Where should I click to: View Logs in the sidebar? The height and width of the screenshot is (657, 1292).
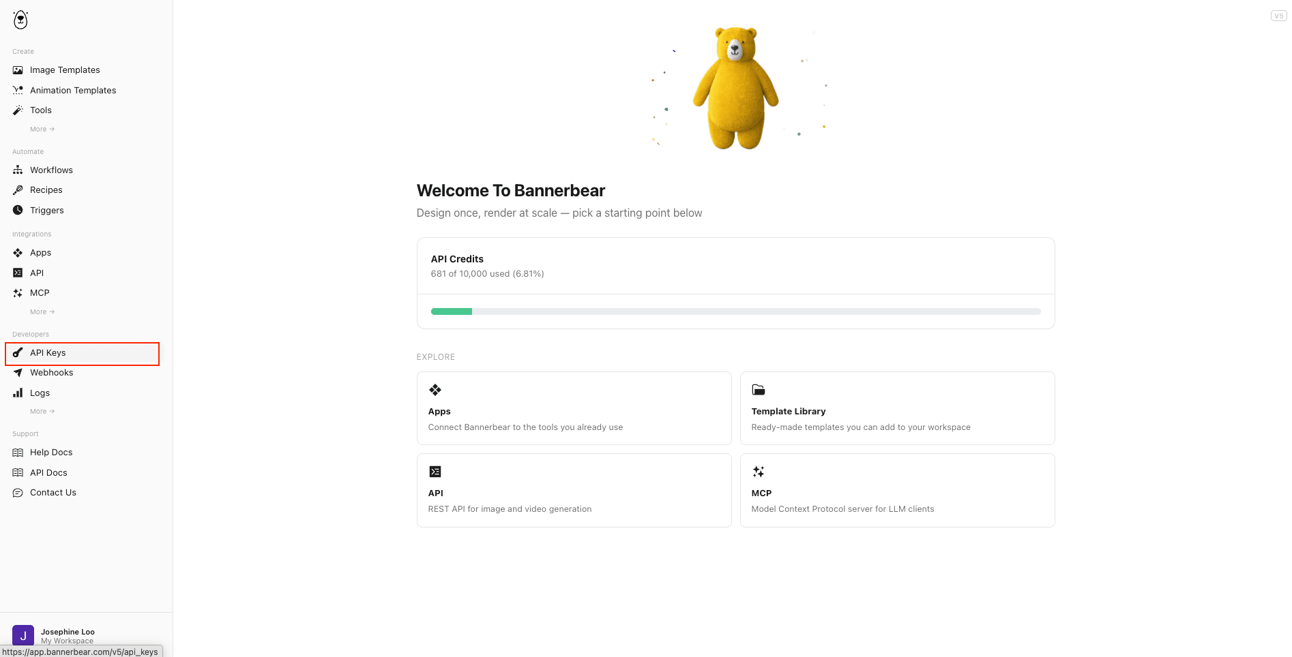coord(40,393)
